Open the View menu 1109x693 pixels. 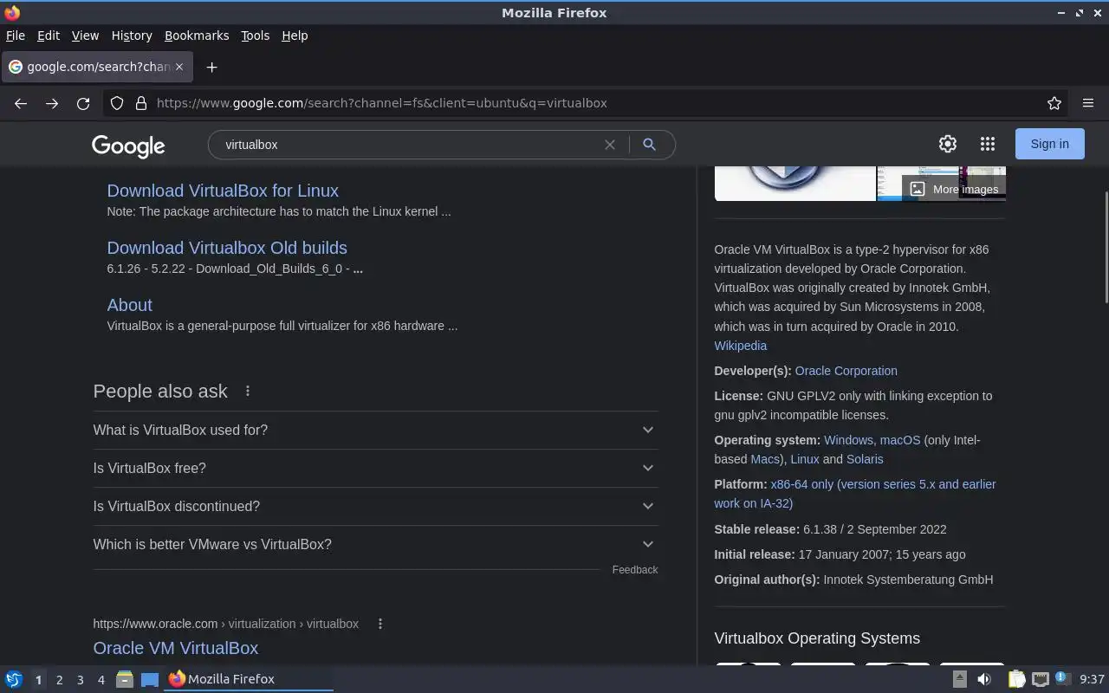85,36
